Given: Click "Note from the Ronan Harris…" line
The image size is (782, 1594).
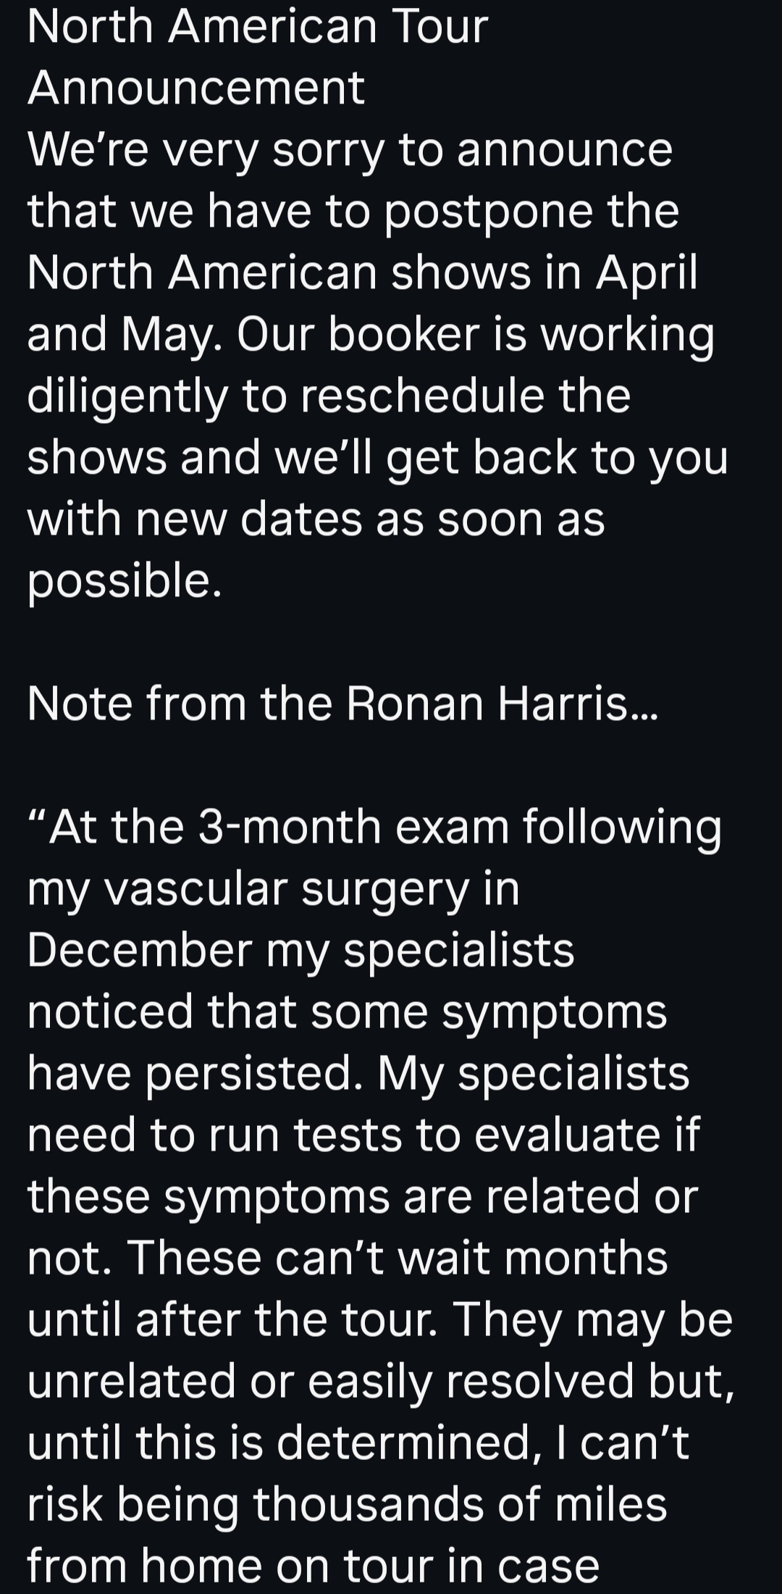Looking at the screenshot, I should (342, 704).
